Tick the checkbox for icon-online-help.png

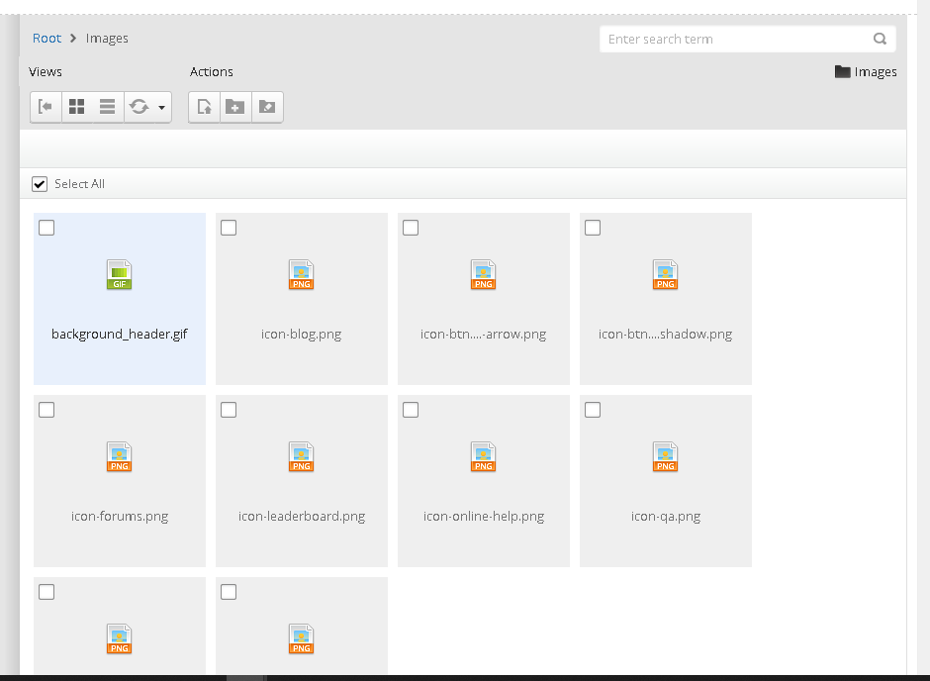pos(411,410)
